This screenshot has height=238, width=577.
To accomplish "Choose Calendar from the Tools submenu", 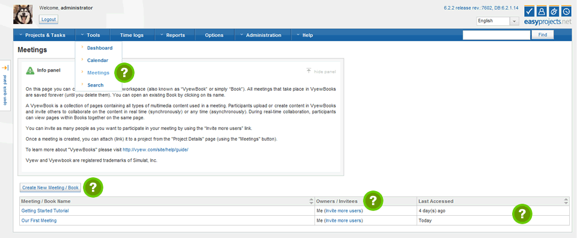I will coord(97,60).
